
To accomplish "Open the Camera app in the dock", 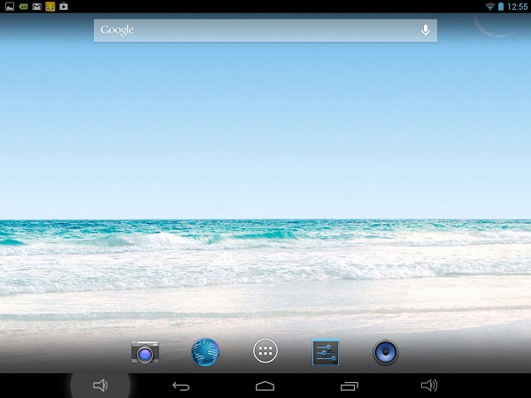I will (x=145, y=352).
